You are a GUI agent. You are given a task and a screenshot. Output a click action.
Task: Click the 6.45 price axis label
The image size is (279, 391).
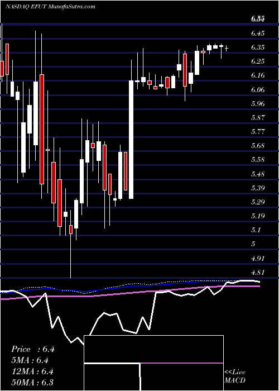(258, 33)
